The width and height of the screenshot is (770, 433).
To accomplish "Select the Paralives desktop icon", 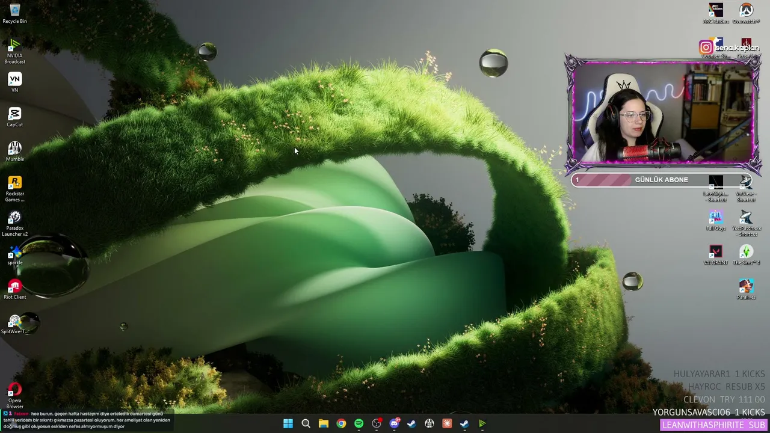I will click(x=746, y=289).
